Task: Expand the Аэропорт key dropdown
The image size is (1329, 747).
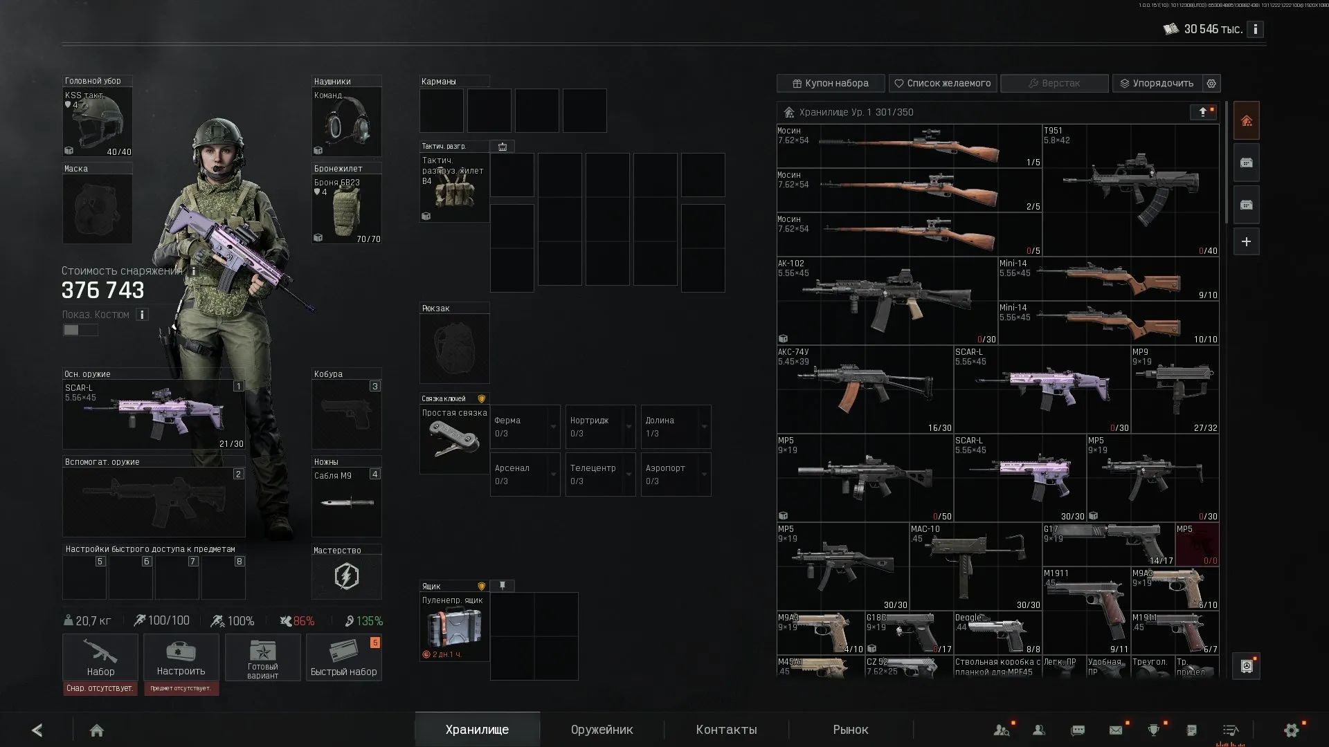Action: click(x=704, y=474)
